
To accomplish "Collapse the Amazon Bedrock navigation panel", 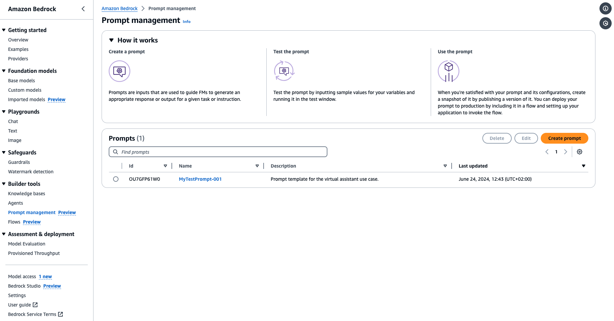I will [x=83, y=9].
